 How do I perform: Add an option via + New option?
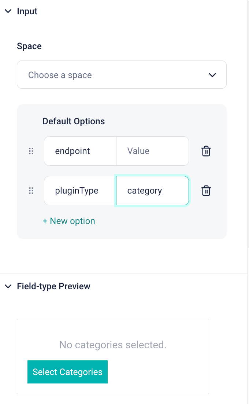(69, 221)
